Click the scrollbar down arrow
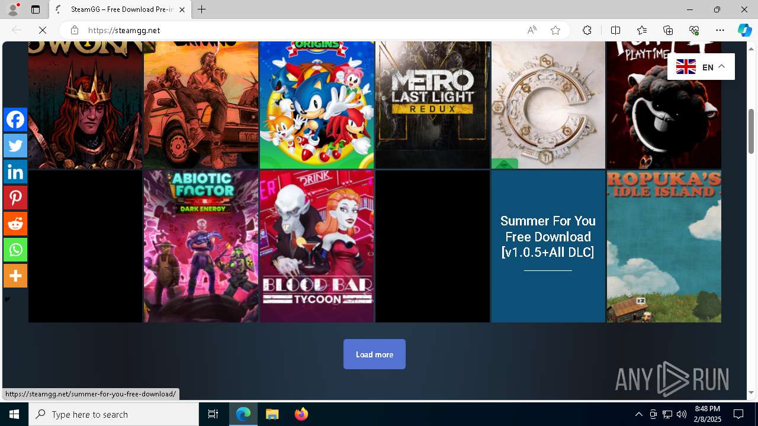758x426 pixels. tap(751, 393)
